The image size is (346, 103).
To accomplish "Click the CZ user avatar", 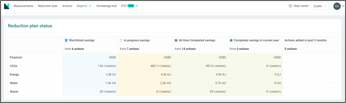I will (337, 6).
